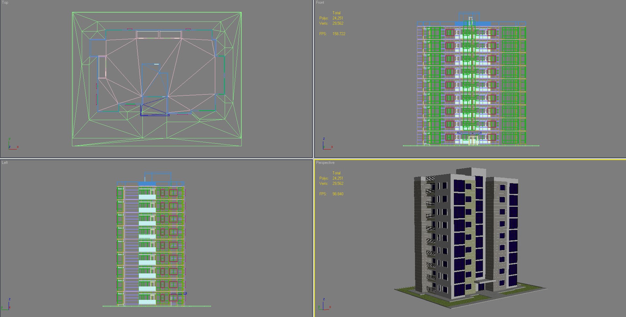626x317 pixels.
Task: Open the Left viewport label menu
Action: coord(5,163)
